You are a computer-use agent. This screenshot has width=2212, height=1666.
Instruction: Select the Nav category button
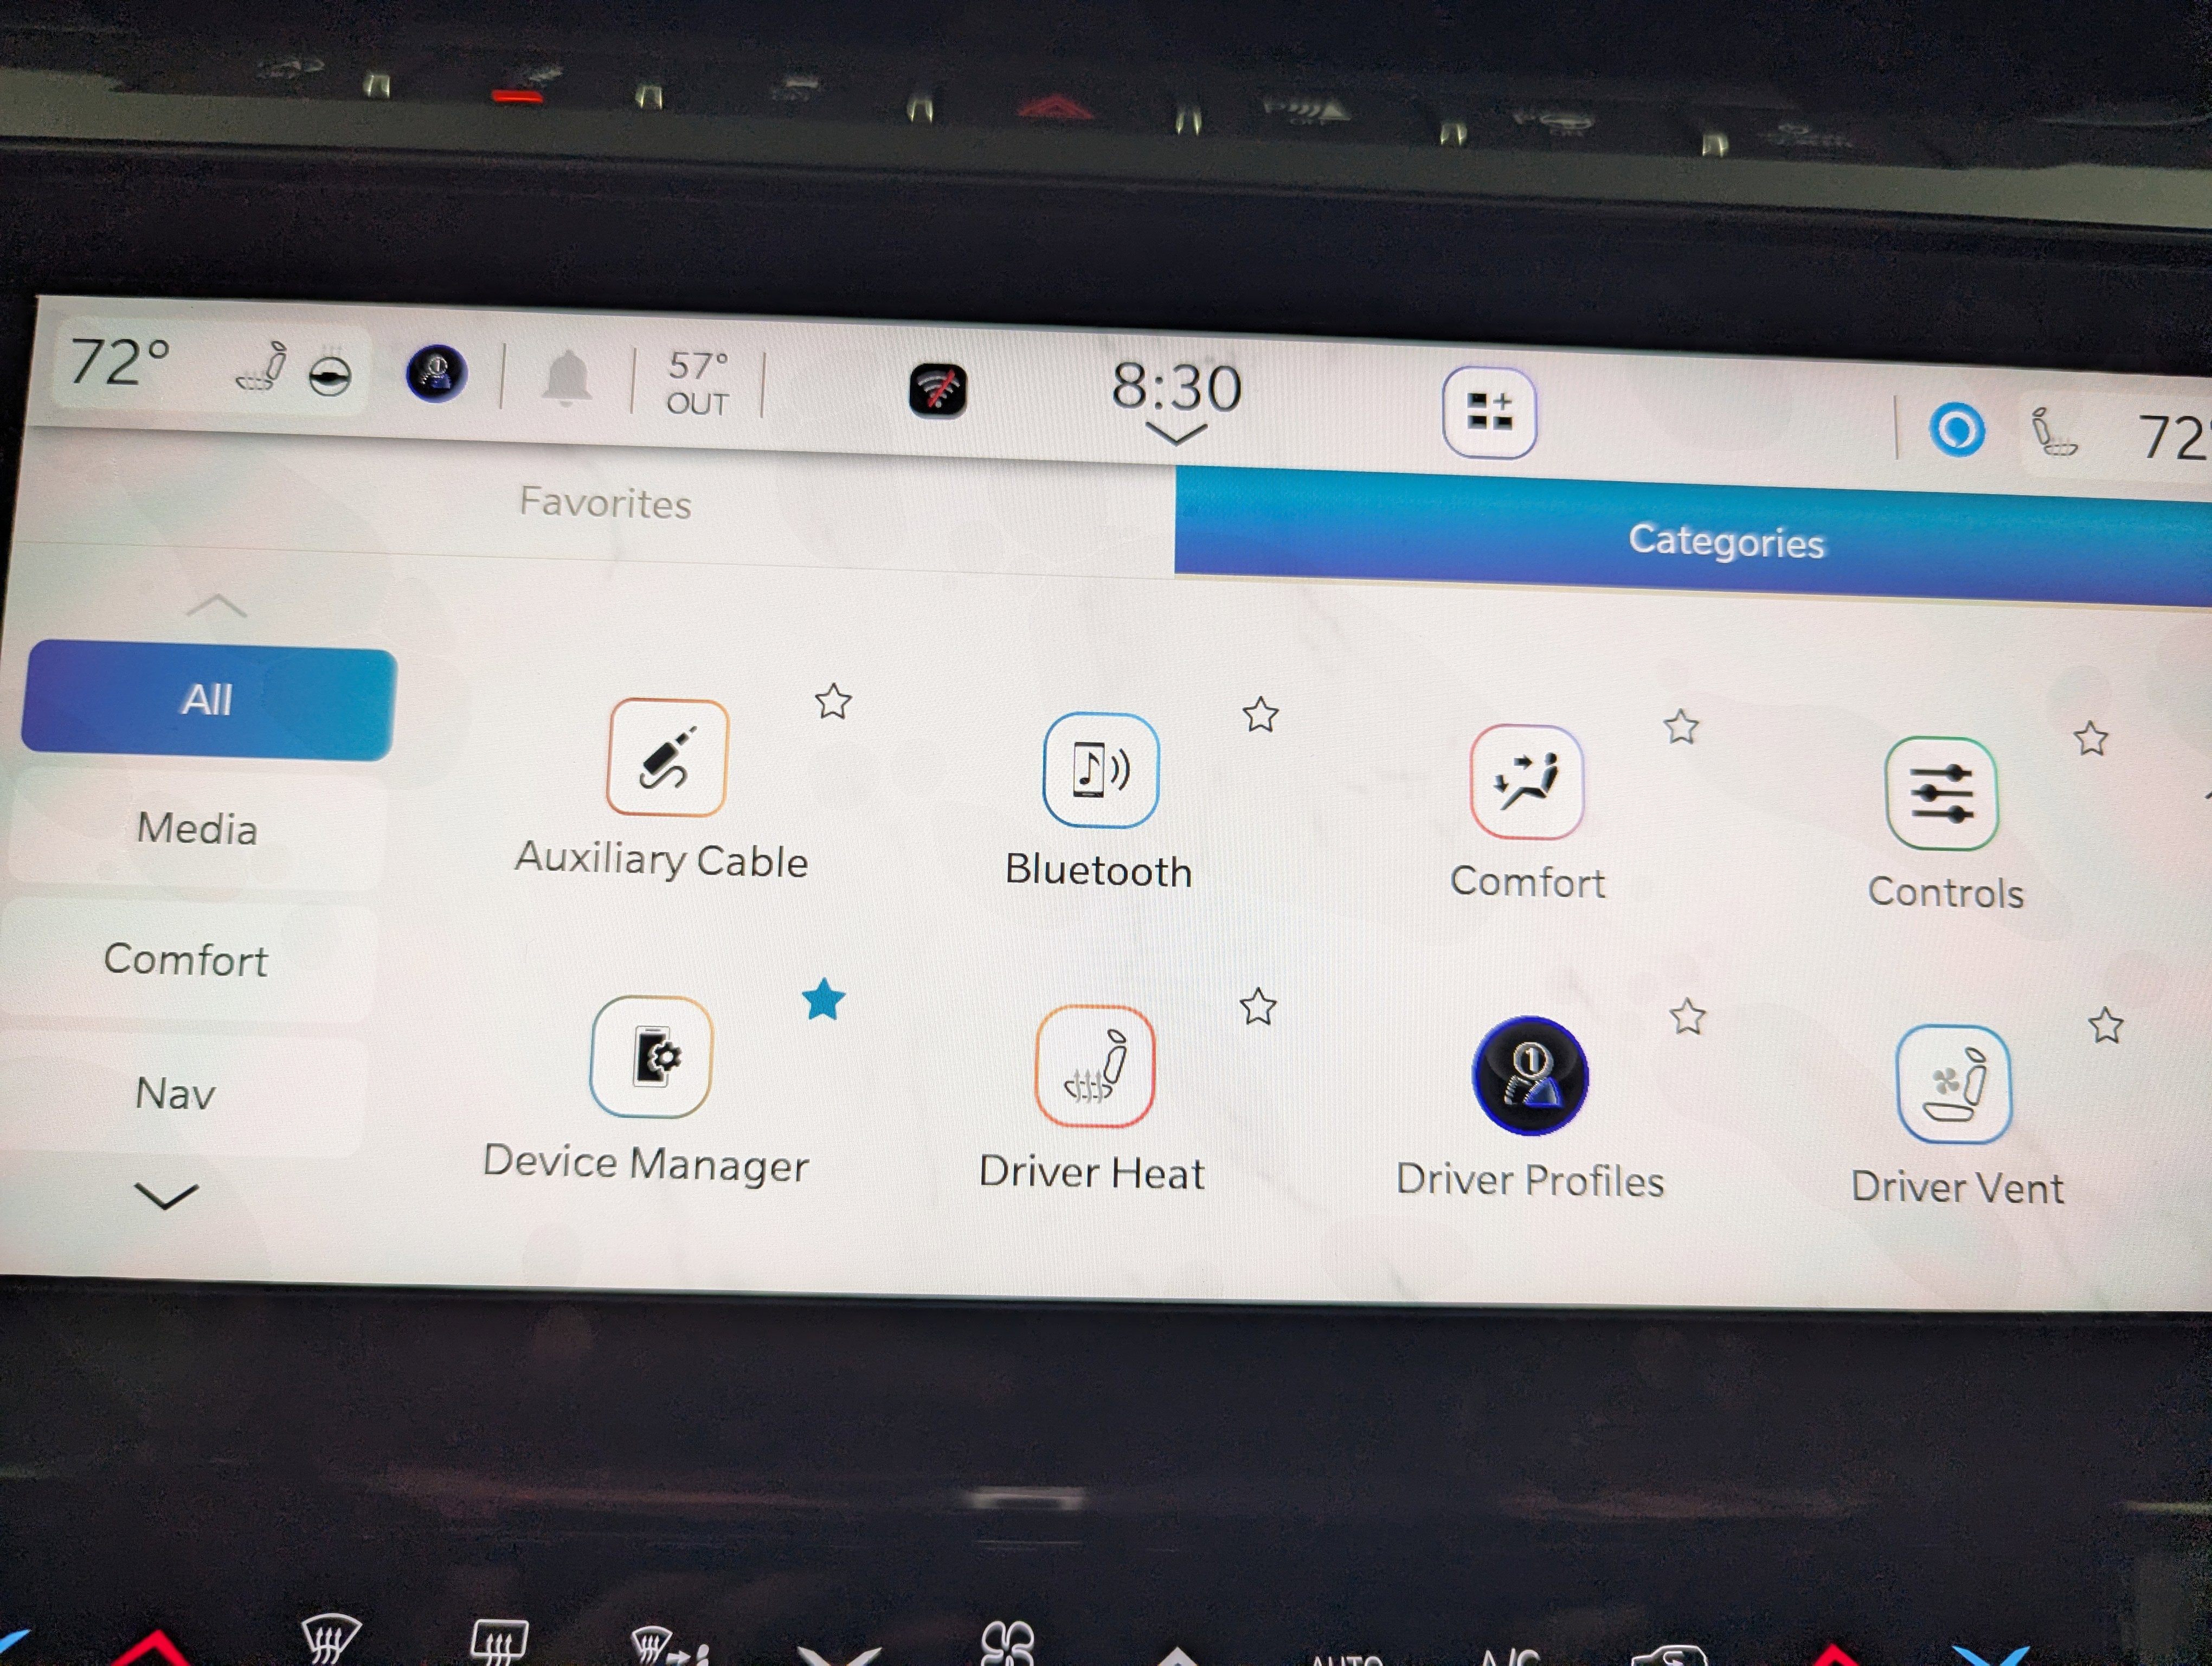click(176, 1093)
